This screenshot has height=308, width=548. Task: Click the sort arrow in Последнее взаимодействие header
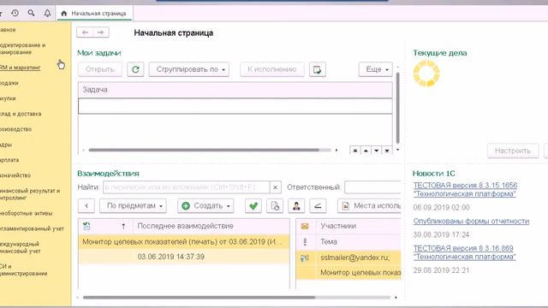(x=123, y=226)
